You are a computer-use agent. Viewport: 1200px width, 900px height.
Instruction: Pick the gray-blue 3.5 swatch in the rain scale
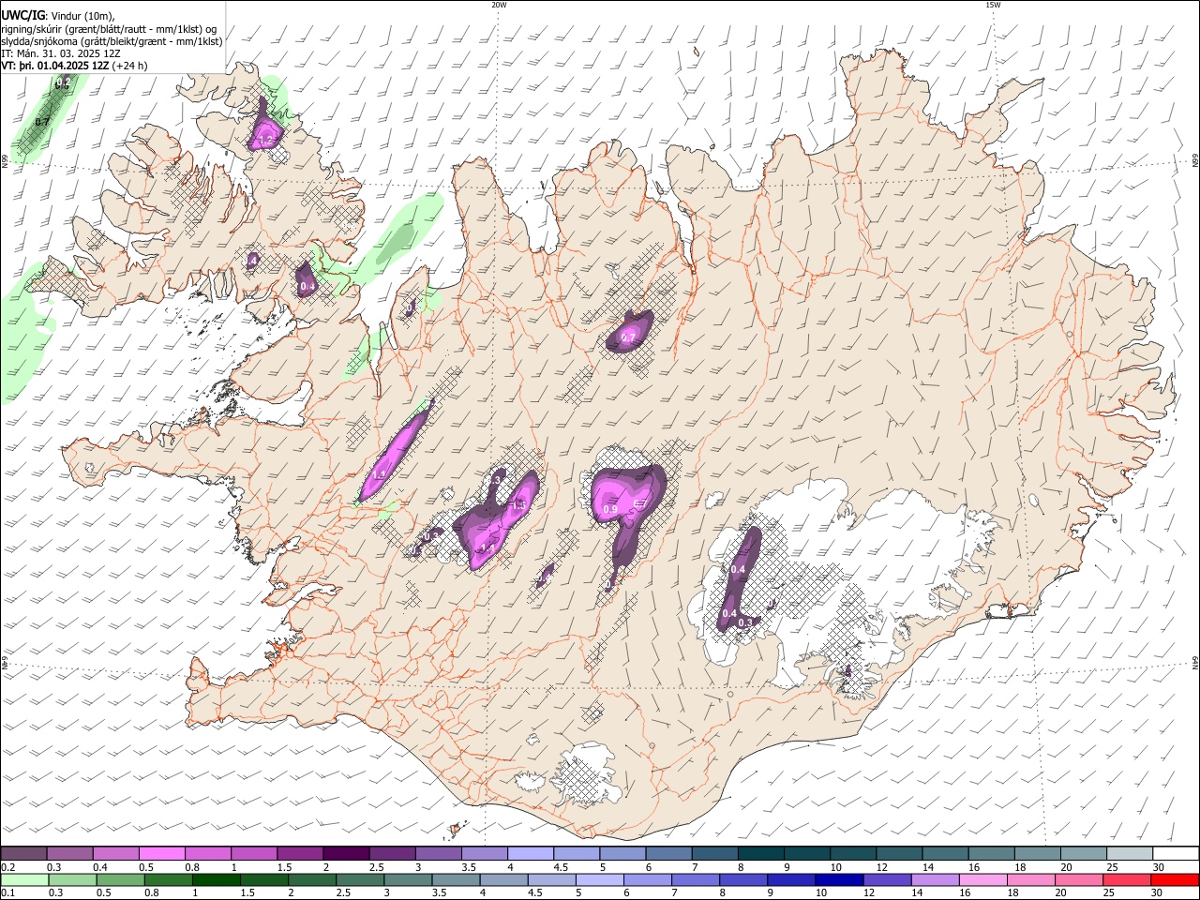point(455,879)
